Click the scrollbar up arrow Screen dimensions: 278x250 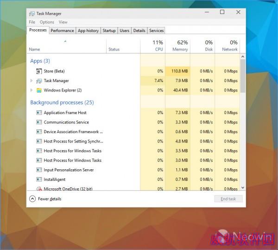[243, 57]
